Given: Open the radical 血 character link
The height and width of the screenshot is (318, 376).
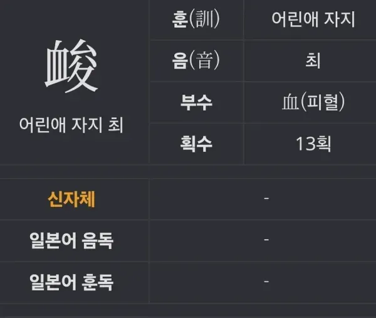Looking at the screenshot, I should pos(289,102).
